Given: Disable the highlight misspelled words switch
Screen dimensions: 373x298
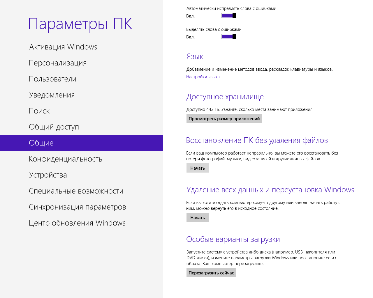Looking at the screenshot, I should tap(229, 37).
